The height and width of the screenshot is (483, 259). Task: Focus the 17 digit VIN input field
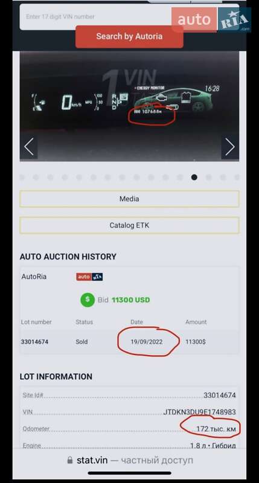[x=95, y=17]
